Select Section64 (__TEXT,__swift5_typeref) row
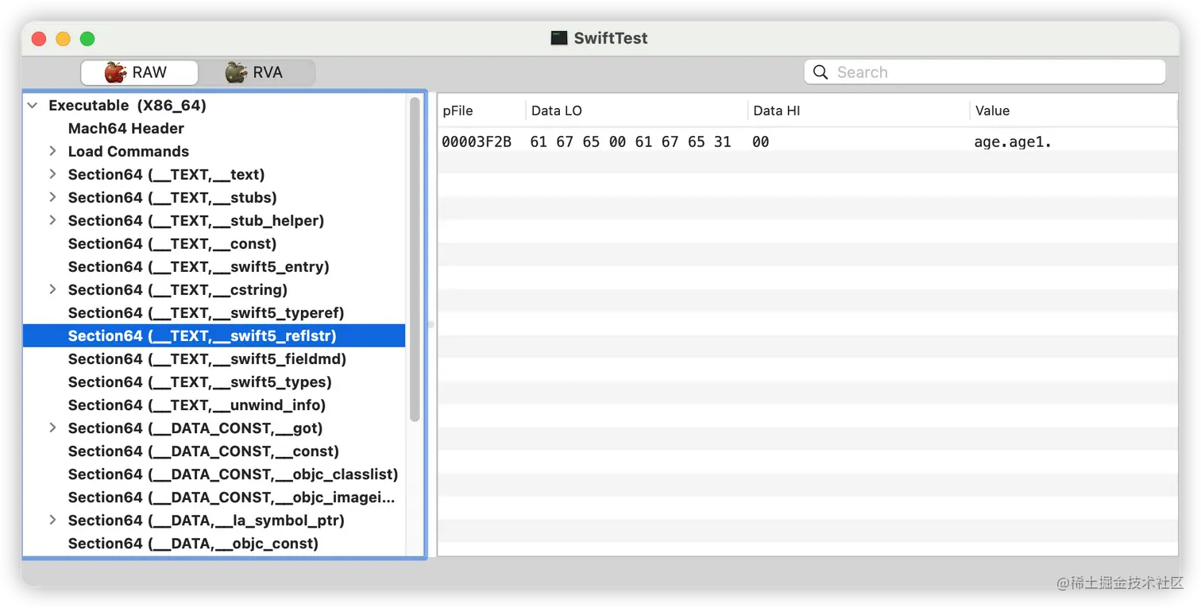The height and width of the screenshot is (608, 1201). (x=214, y=312)
